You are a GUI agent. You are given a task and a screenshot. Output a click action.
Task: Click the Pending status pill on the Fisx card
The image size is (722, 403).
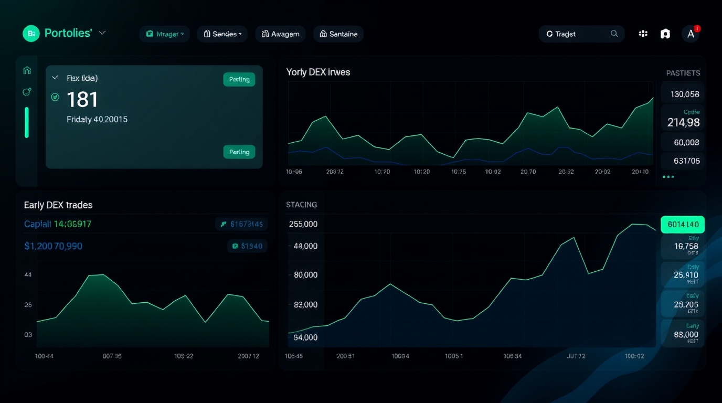(239, 79)
